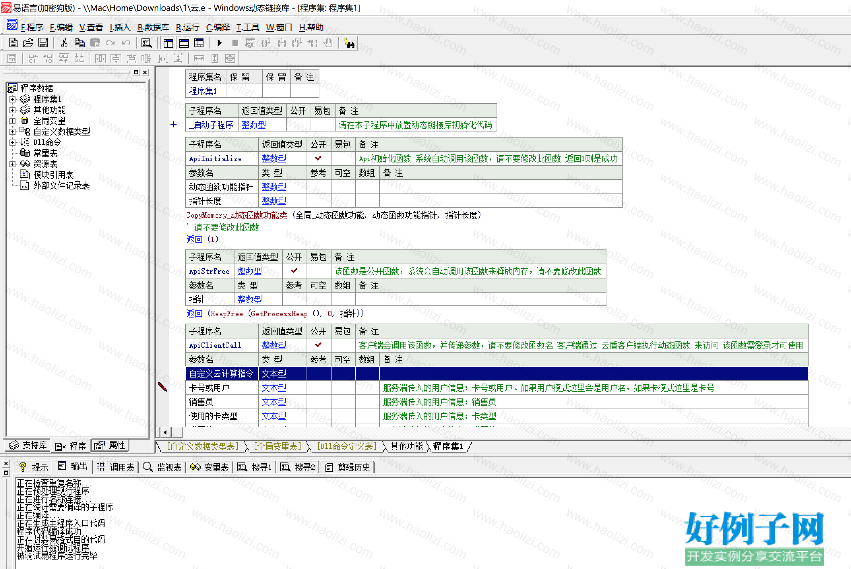Toggle 公开 cell for _启动子程序
This screenshot has width=851, height=569.
(298, 124)
